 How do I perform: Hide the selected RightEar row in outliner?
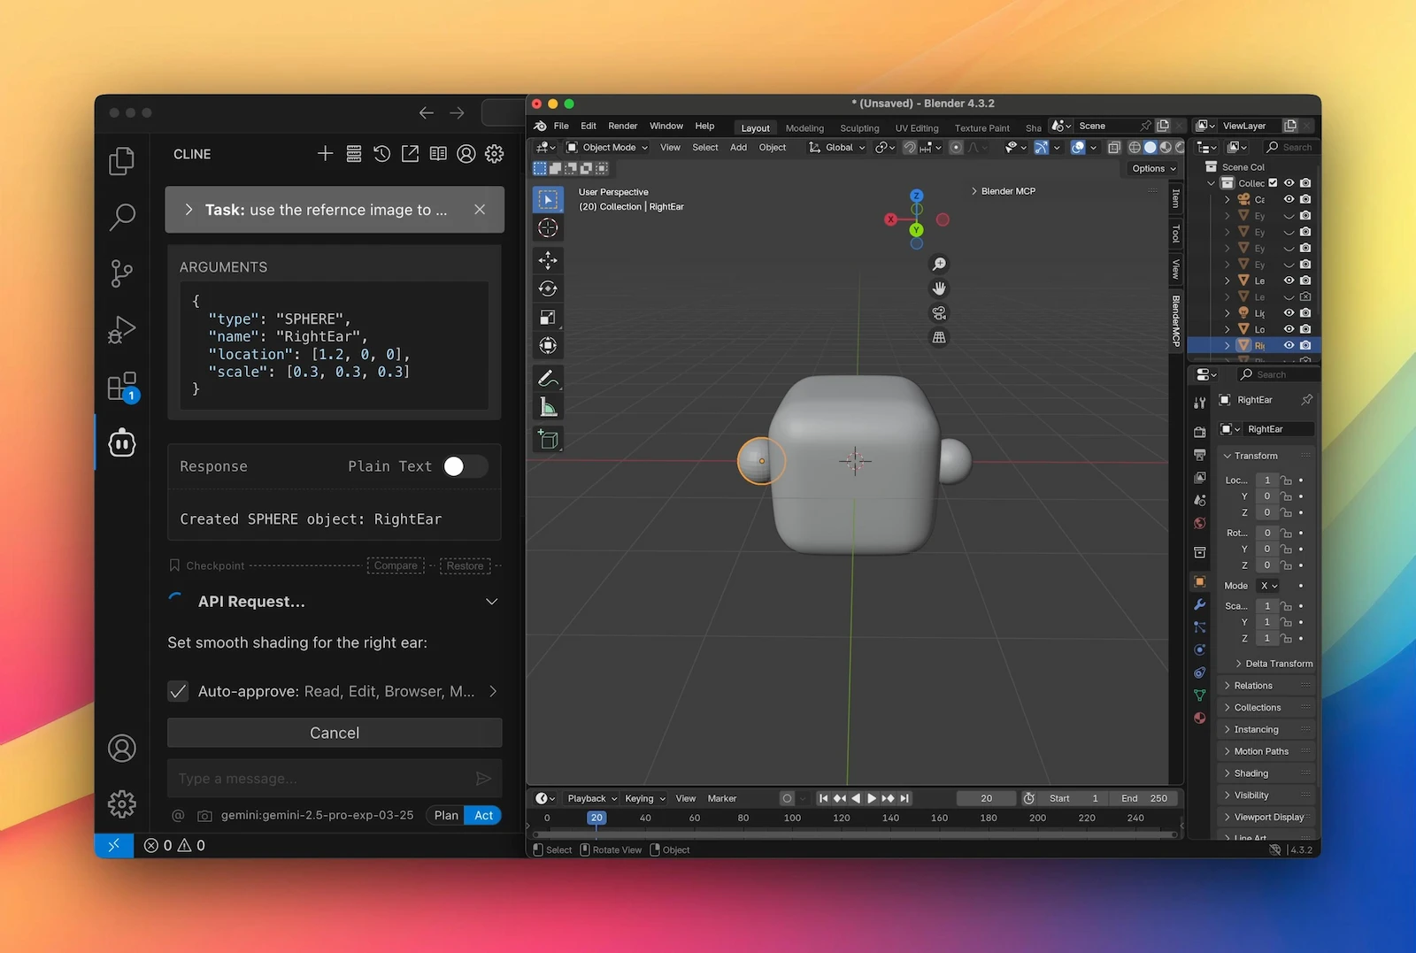coord(1289,345)
